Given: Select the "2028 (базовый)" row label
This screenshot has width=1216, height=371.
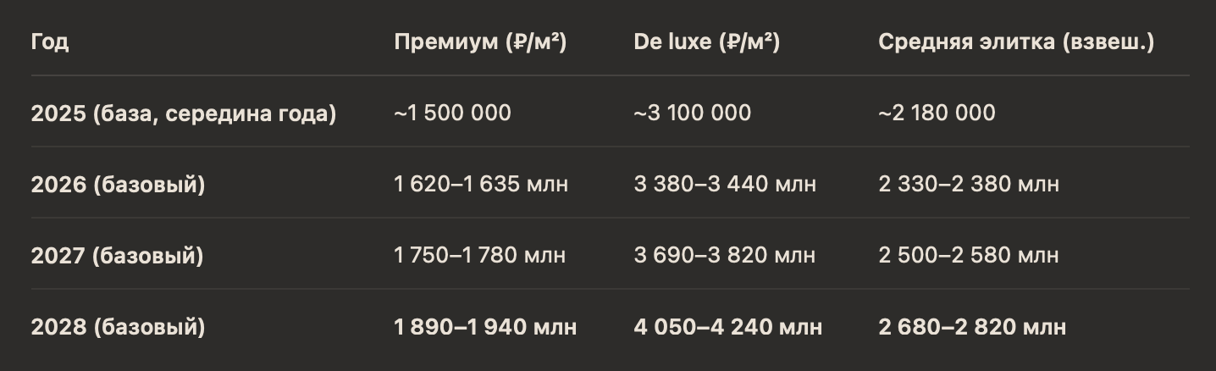Looking at the screenshot, I should click(118, 327).
